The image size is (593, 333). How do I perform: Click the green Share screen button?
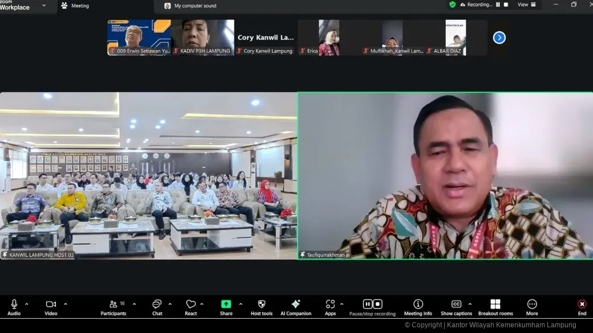point(226,305)
